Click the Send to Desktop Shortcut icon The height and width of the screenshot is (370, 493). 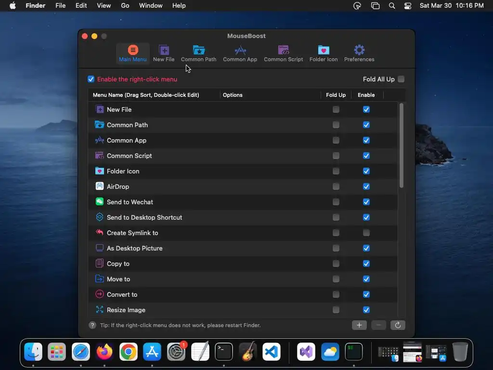tap(99, 217)
